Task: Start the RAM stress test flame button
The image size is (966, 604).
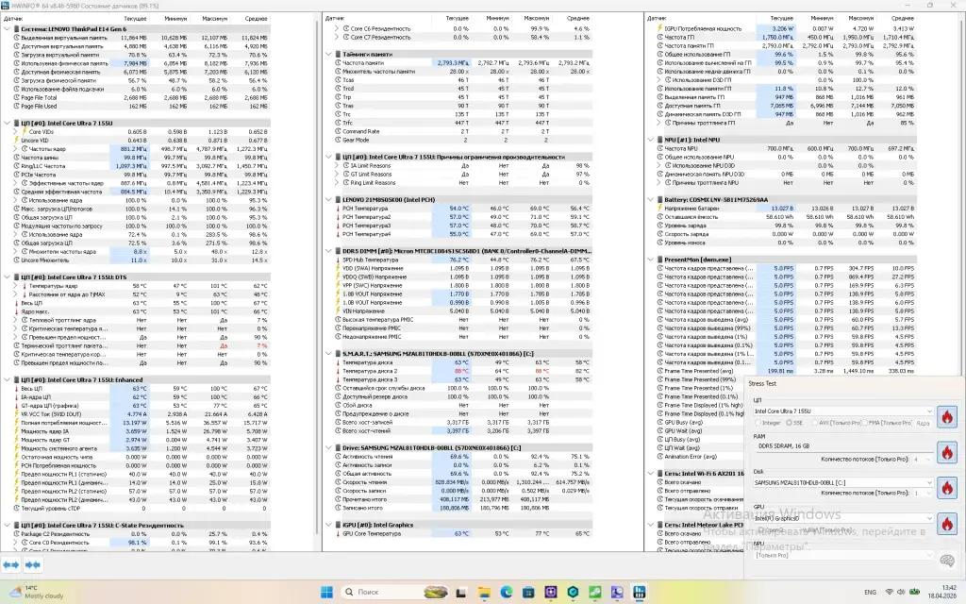Action: pos(946,453)
